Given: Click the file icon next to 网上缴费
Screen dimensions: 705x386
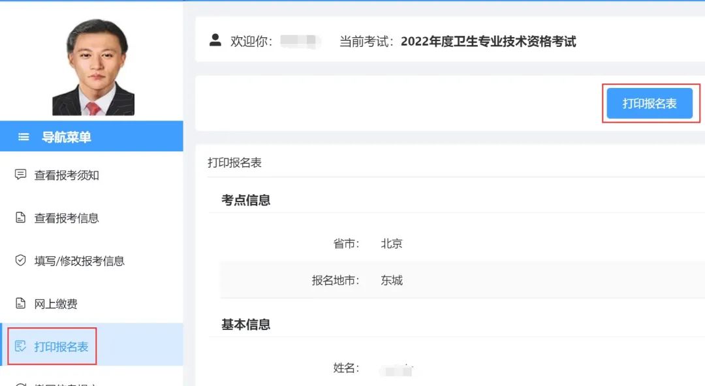Looking at the screenshot, I should (22, 303).
